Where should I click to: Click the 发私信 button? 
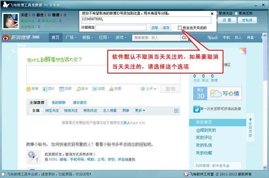pyautogui.click(x=247, y=20)
